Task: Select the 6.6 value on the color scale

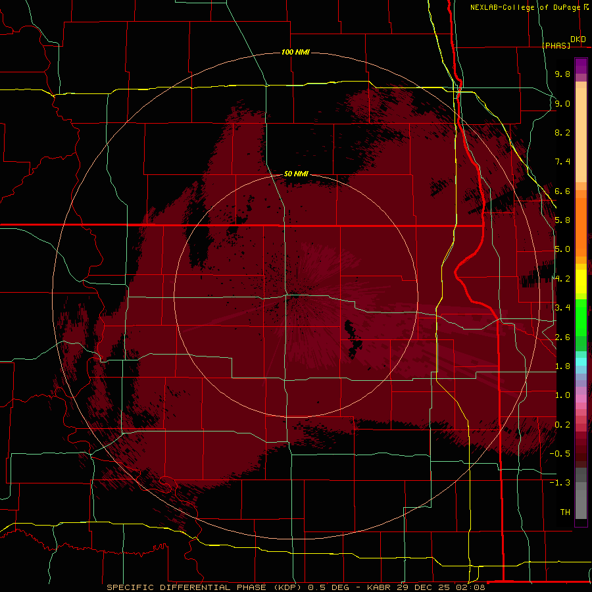Action: click(562, 191)
